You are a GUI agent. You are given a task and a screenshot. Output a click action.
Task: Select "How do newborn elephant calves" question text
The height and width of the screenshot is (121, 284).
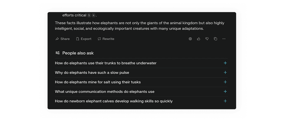114,101
